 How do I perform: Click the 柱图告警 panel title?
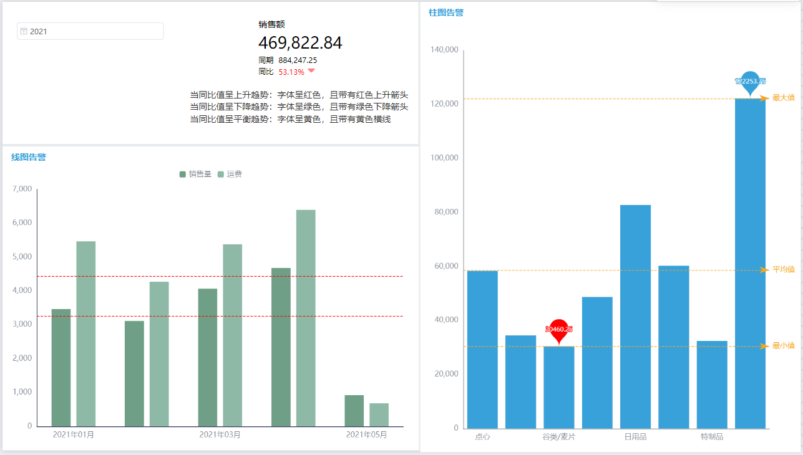pos(445,12)
